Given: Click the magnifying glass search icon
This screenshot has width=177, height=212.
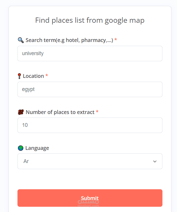Looking at the screenshot, I should [21, 40].
